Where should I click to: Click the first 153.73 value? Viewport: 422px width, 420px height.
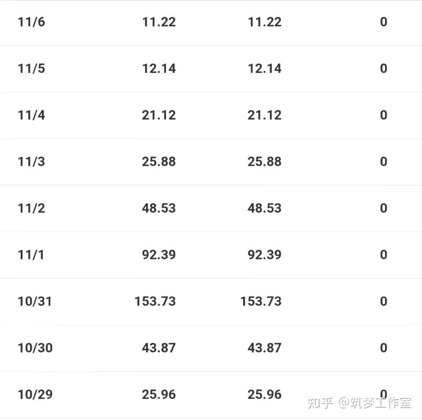coord(155,301)
